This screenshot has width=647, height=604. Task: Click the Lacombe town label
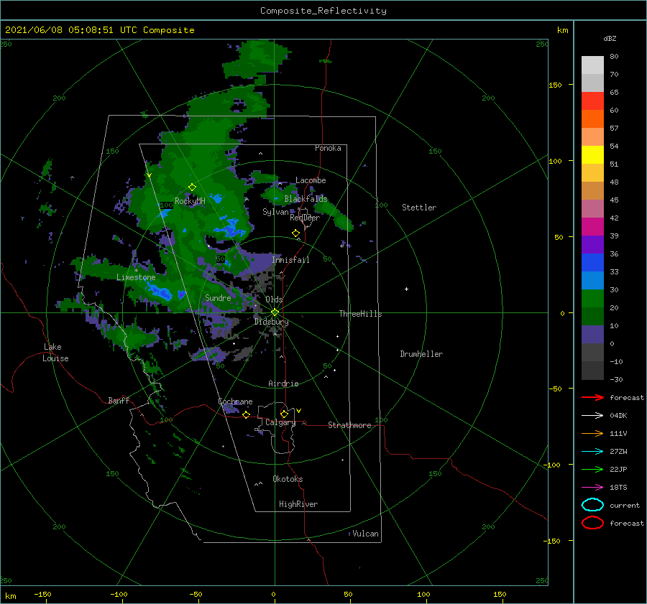coord(311,180)
